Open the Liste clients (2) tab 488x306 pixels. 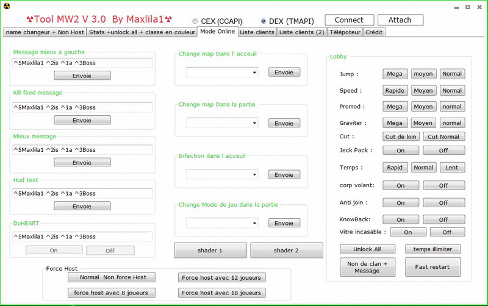pos(301,32)
